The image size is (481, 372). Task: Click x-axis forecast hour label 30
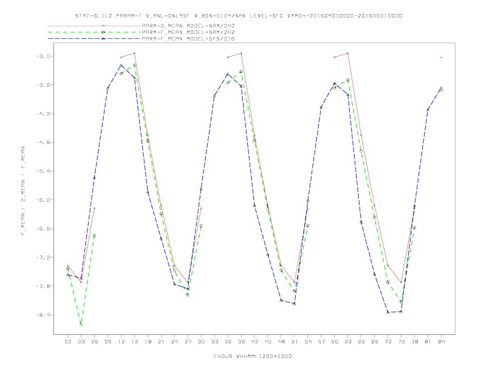coord(201,342)
